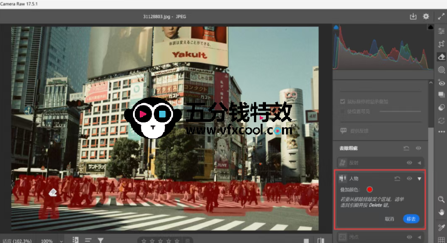
Task: Toggle shadow clipping warning in histogram
Action: [336, 28]
